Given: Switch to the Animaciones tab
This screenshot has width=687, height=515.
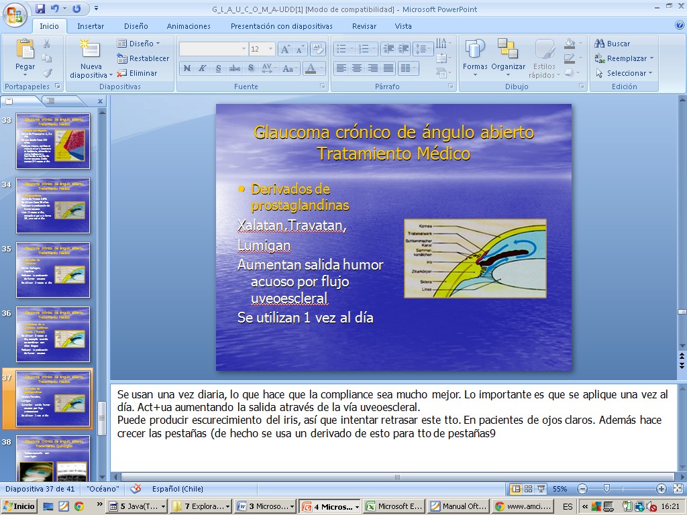Looking at the screenshot, I should click(189, 26).
